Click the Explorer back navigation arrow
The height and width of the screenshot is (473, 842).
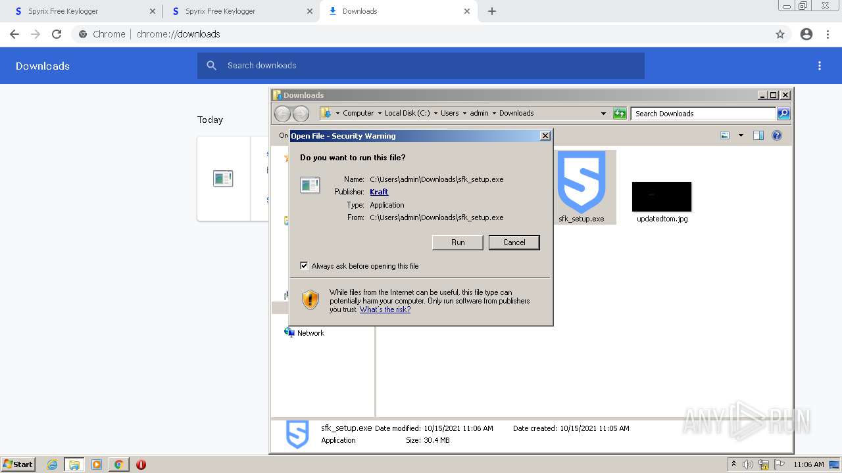(282, 114)
